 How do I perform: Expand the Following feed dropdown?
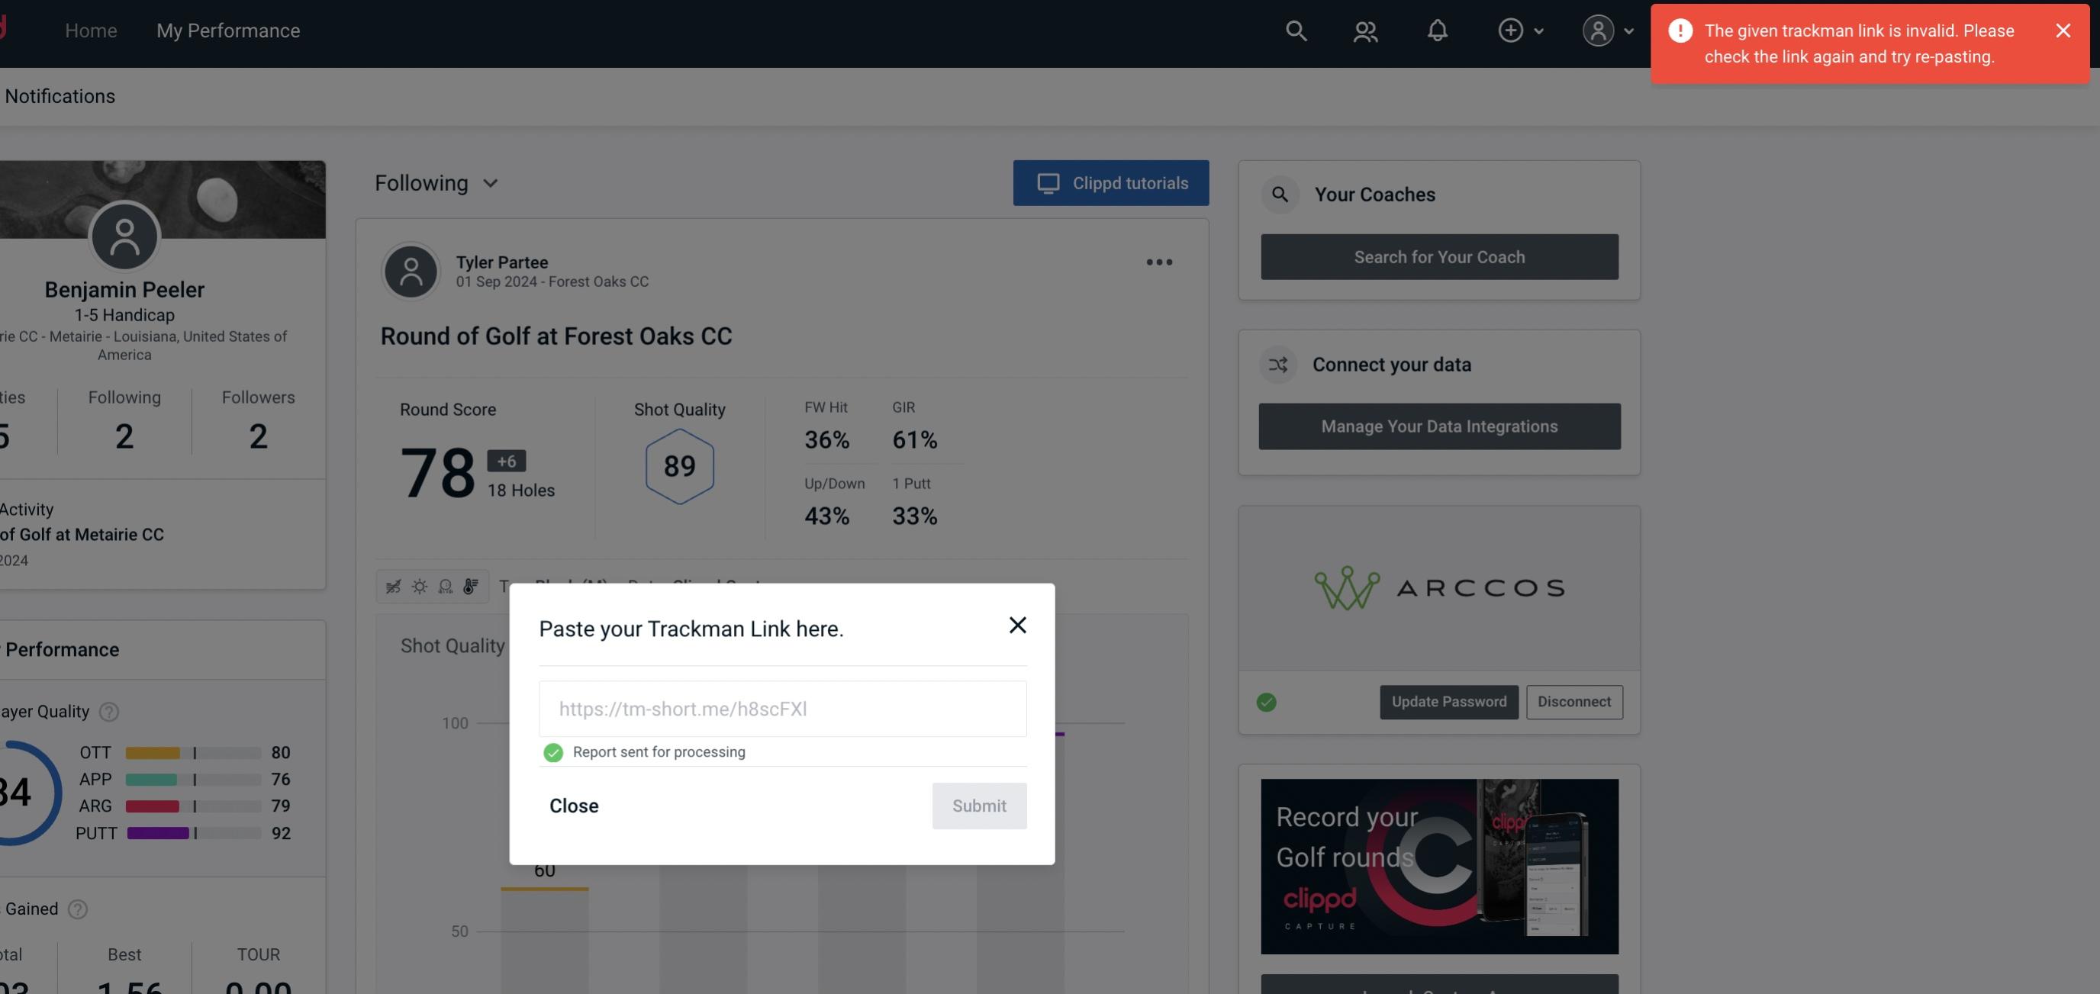point(436,182)
